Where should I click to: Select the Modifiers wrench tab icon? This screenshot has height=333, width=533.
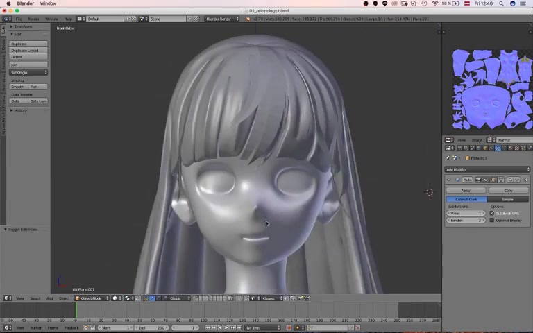[x=498, y=148]
